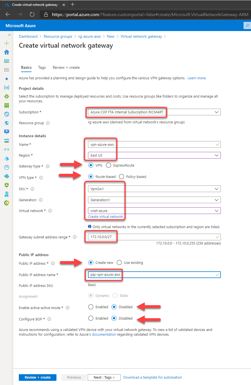Select Route-based VPN type
The height and width of the screenshot is (385, 251).
point(91,177)
